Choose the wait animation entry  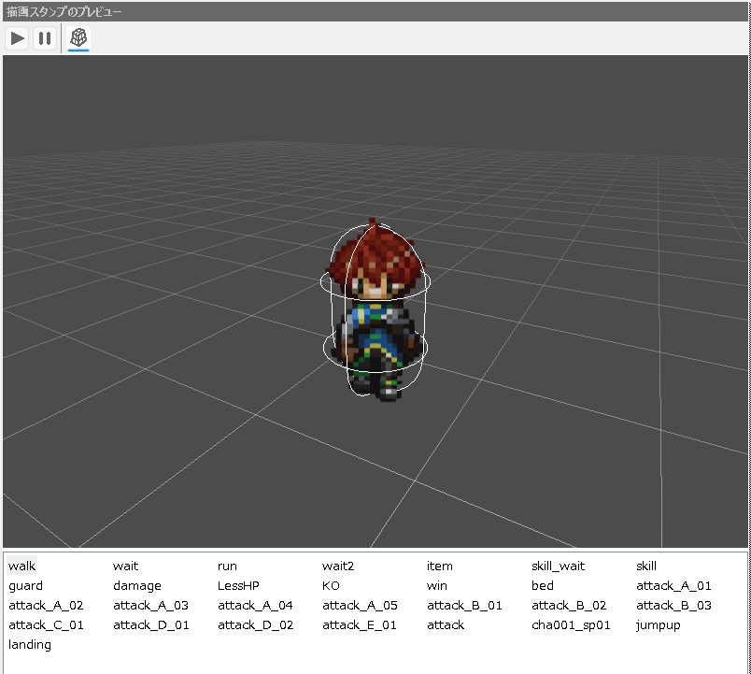pyautogui.click(x=125, y=566)
